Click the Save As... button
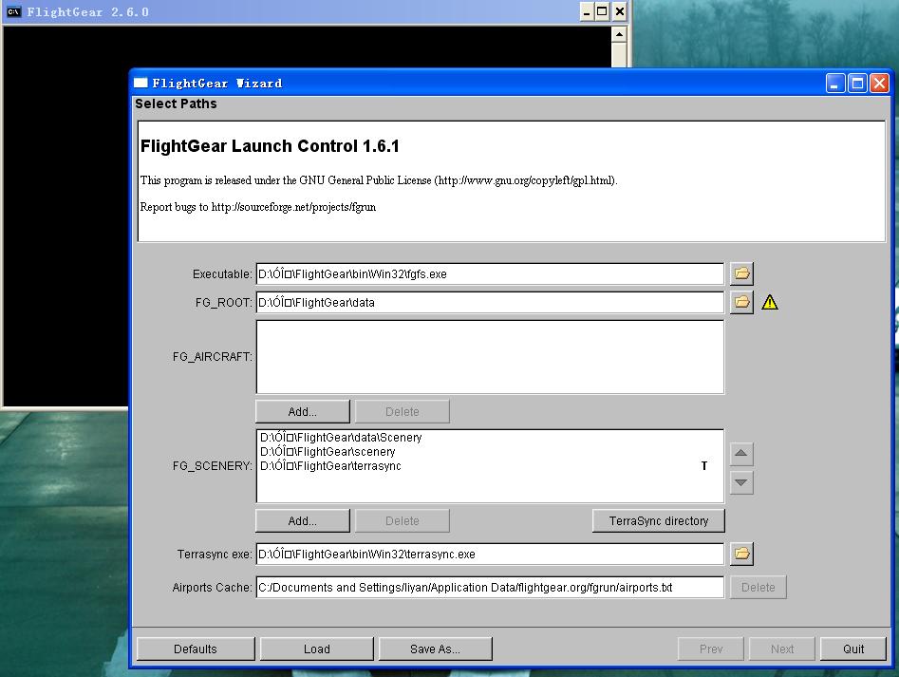The image size is (899, 677). (x=435, y=649)
